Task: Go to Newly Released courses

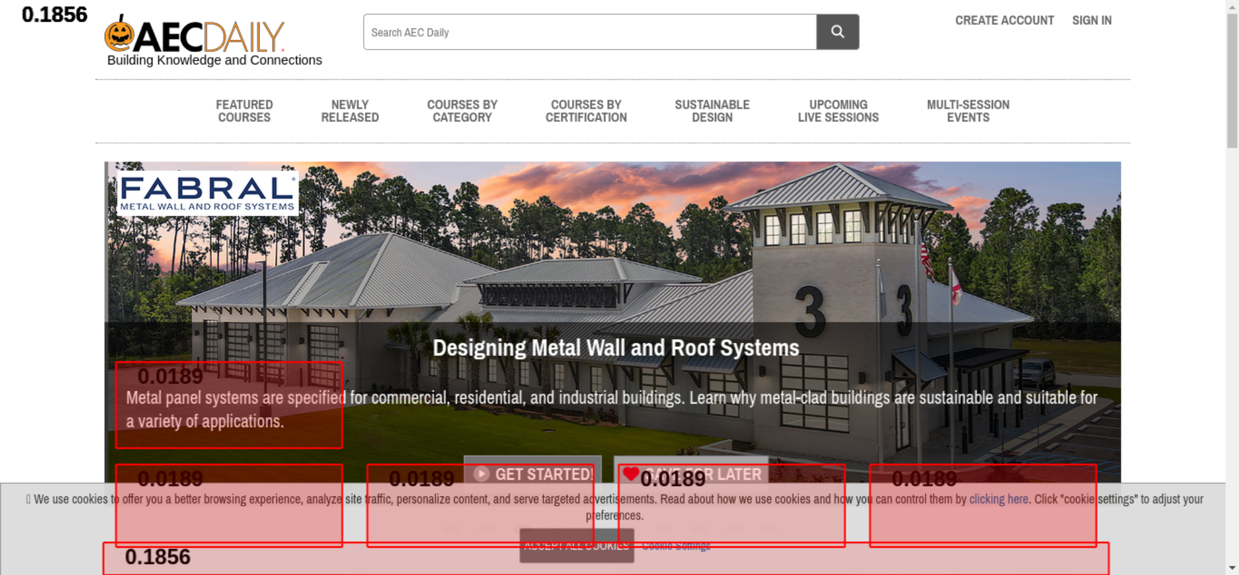Action: pyautogui.click(x=349, y=111)
